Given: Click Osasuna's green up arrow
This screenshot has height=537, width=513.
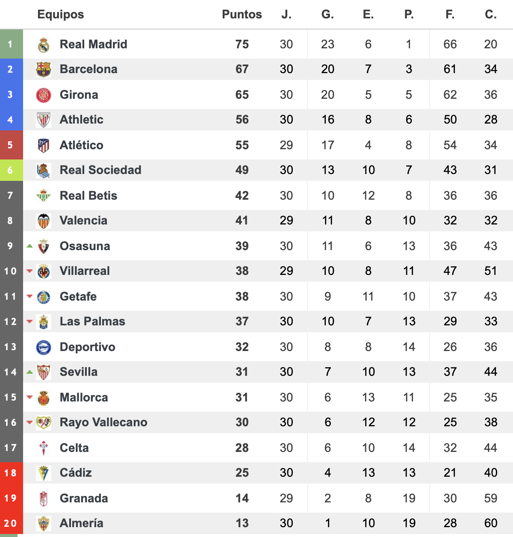Looking at the screenshot, I should click(29, 246).
